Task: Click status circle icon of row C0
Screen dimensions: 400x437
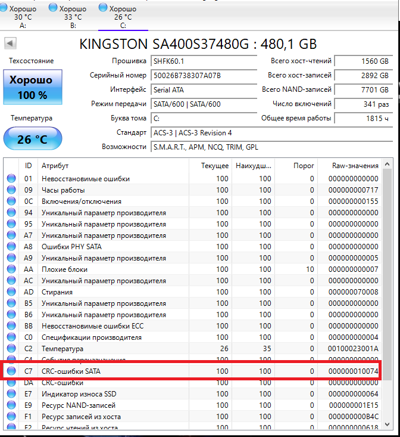Action: [11, 337]
